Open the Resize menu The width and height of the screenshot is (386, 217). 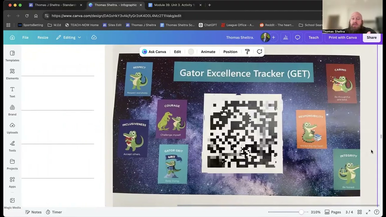click(x=43, y=37)
